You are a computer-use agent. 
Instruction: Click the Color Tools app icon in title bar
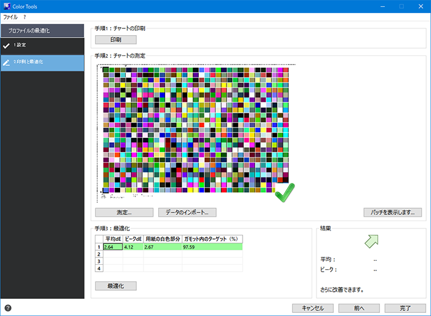(x=7, y=6)
